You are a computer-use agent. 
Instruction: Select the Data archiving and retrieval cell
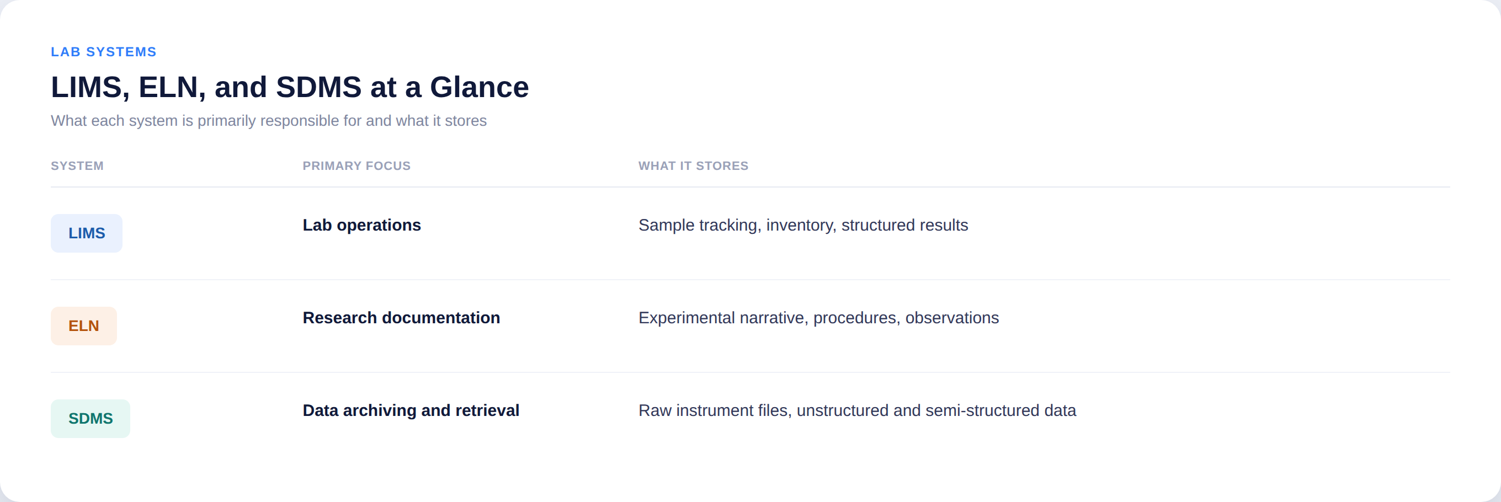tap(411, 410)
